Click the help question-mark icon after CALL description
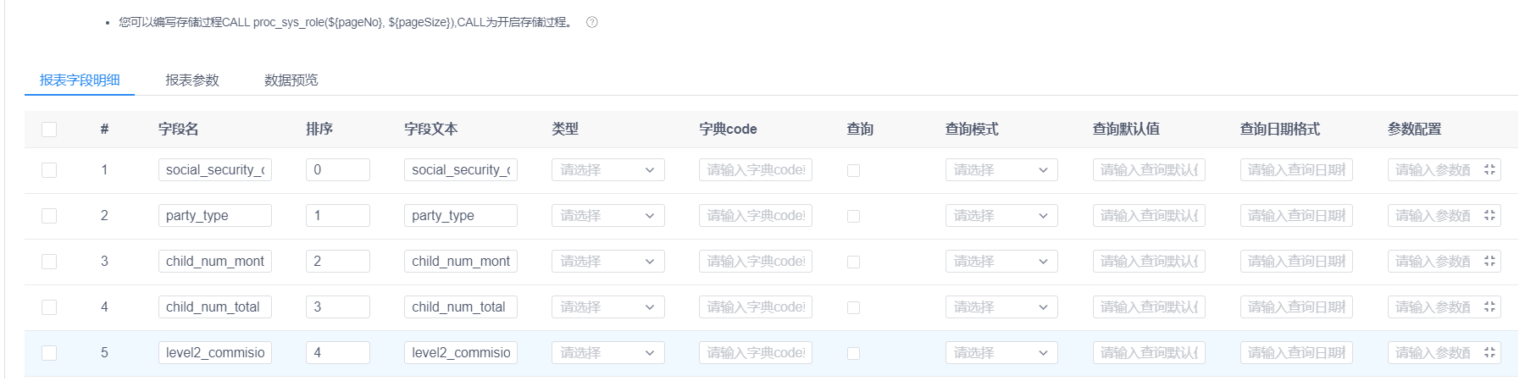This screenshot has height=381, width=1525. pyautogui.click(x=592, y=22)
